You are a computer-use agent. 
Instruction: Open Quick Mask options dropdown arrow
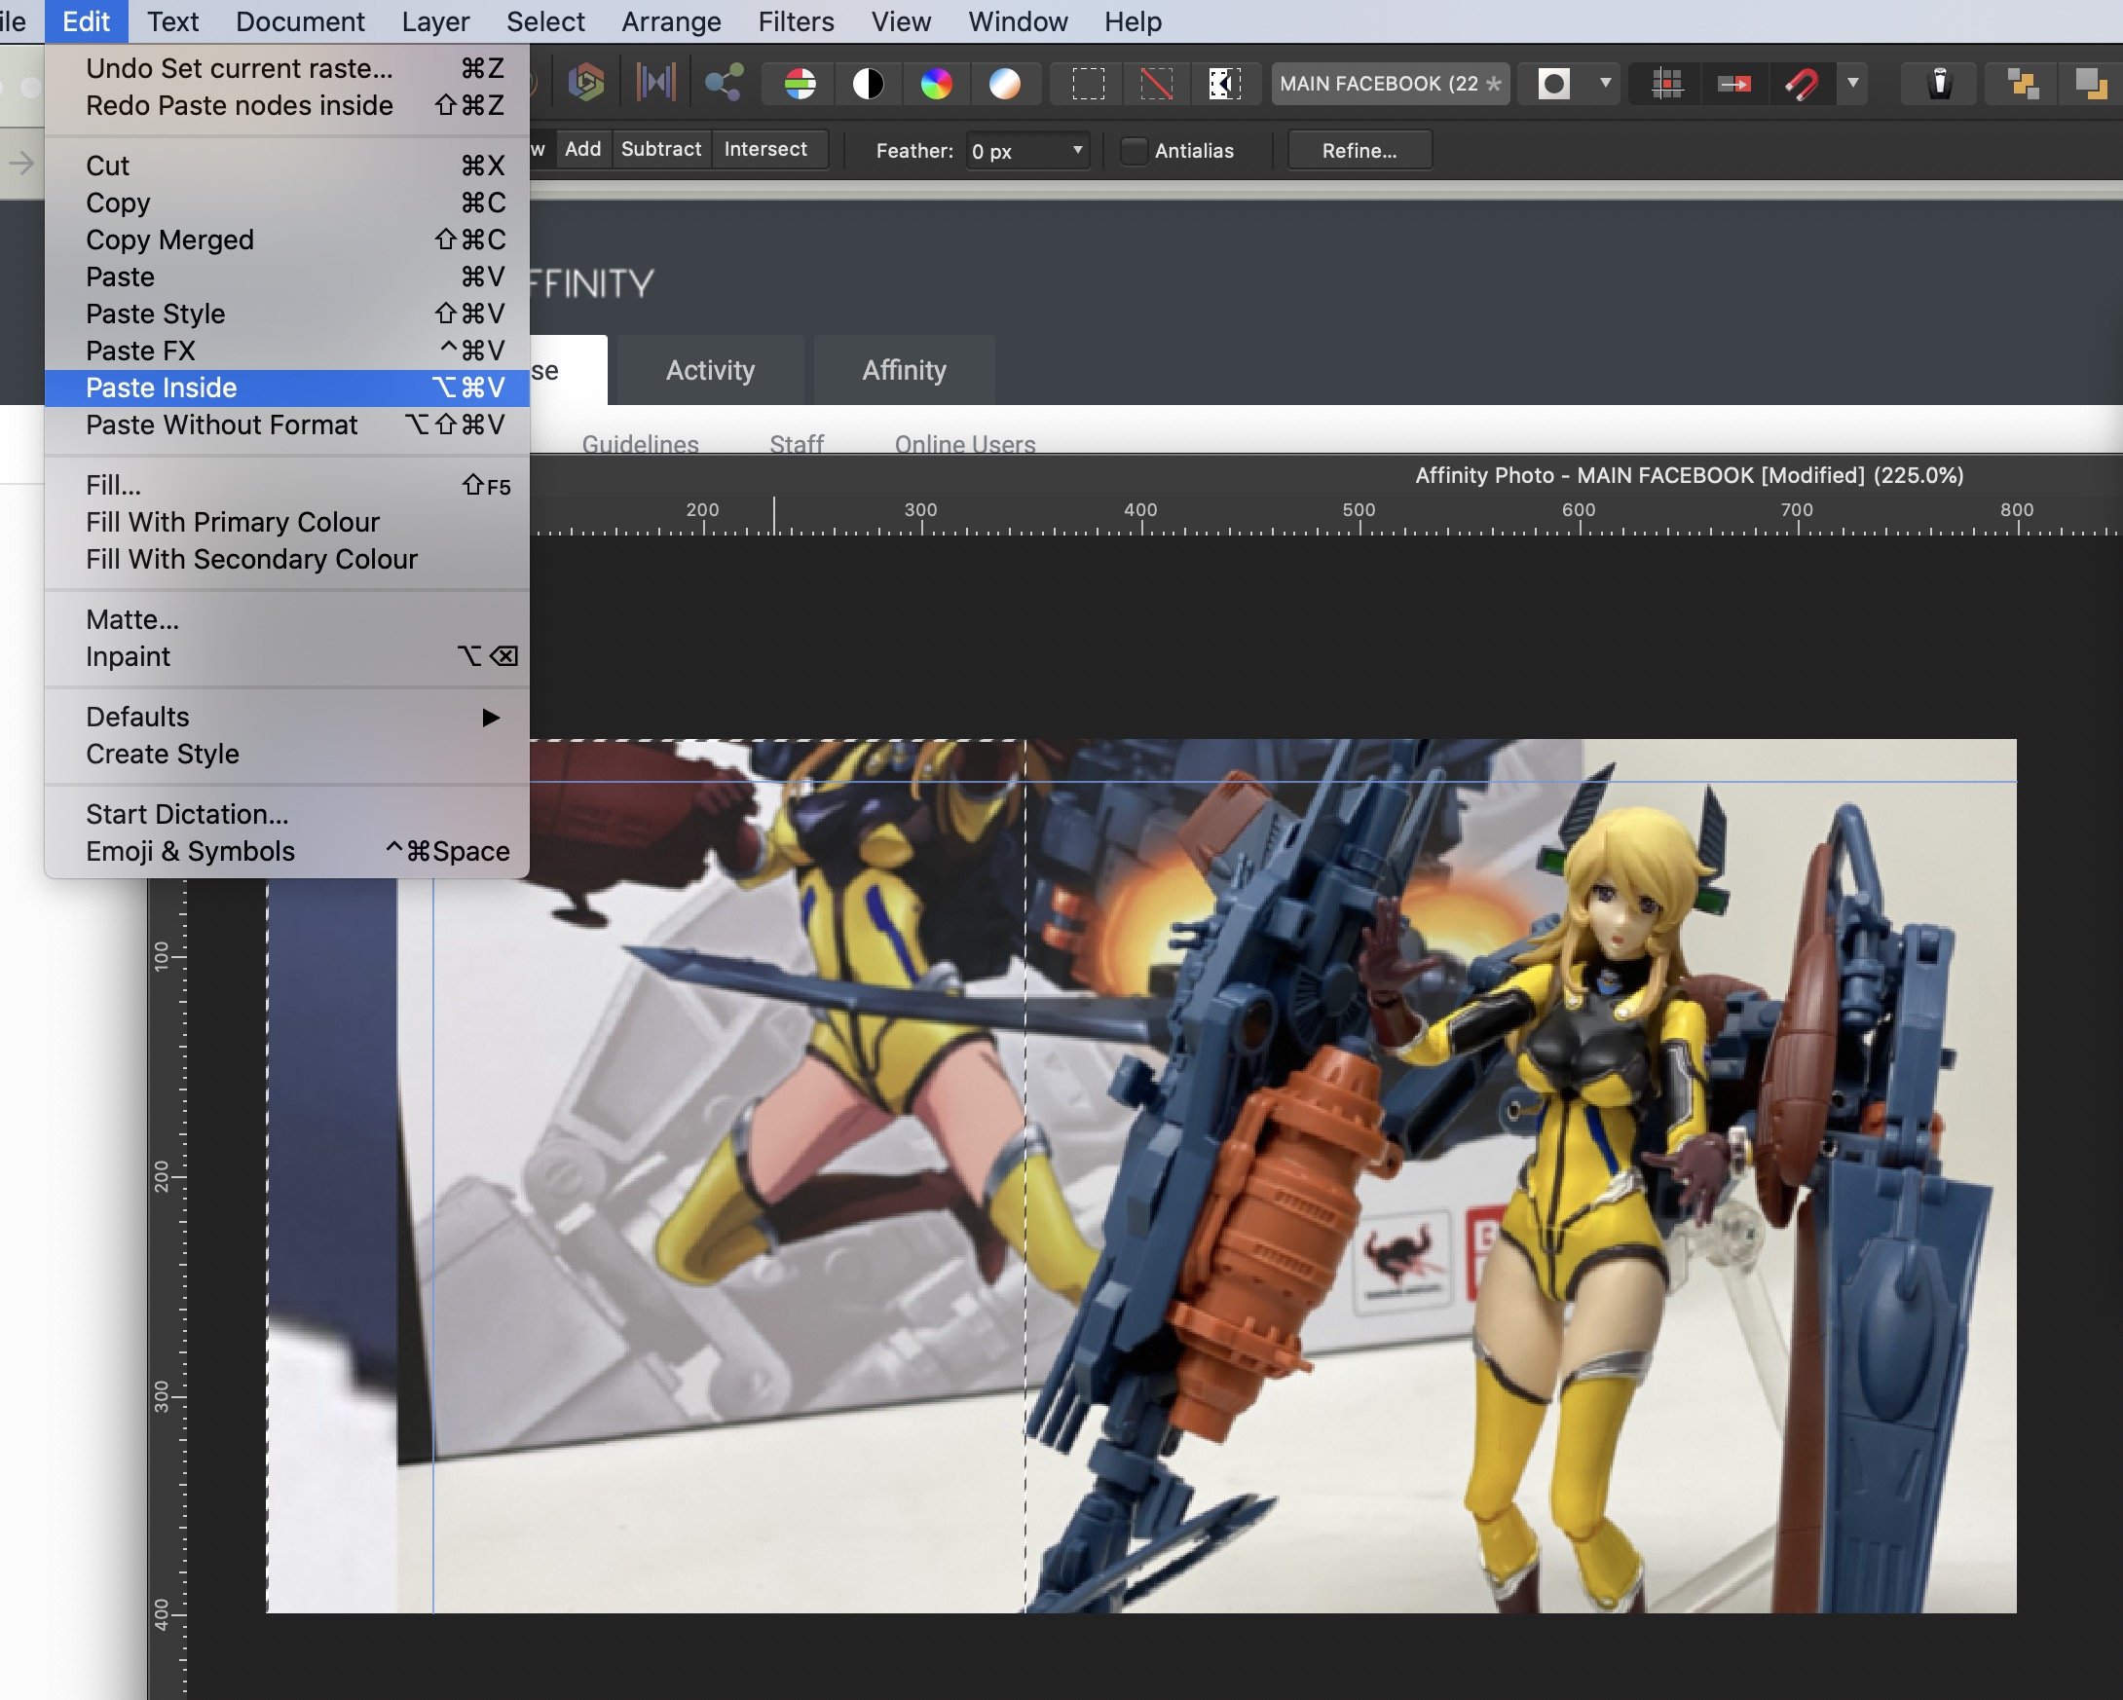point(1605,83)
